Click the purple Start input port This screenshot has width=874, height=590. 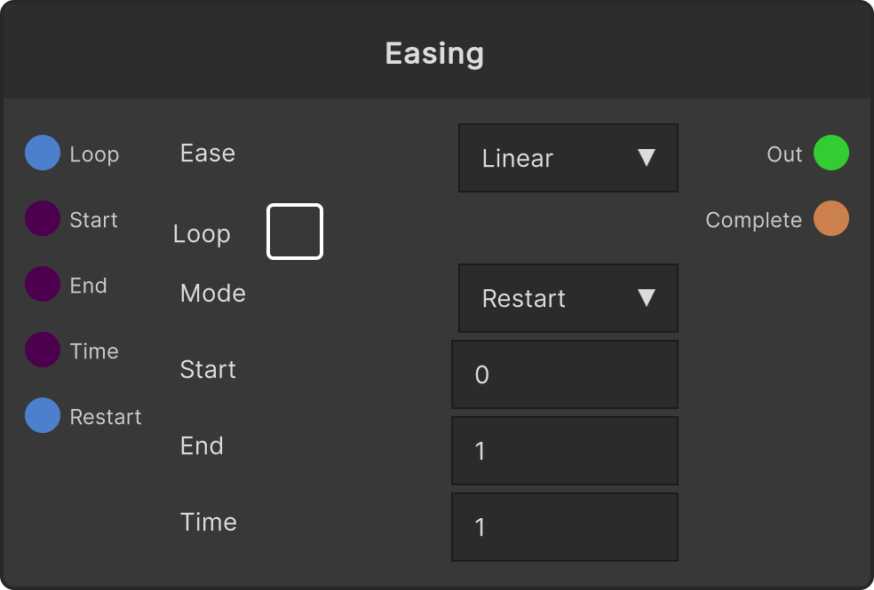[x=43, y=218]
